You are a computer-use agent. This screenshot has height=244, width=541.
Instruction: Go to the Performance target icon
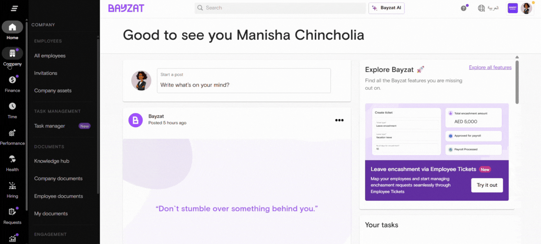(x=12, y=133)
